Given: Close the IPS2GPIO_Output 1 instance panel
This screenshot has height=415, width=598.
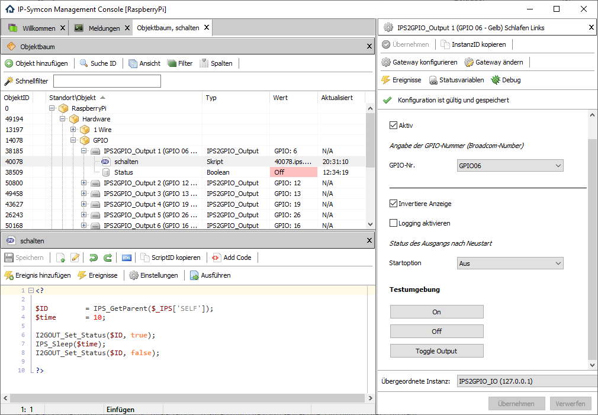Looking at the screenshot, I should point(591,27).
